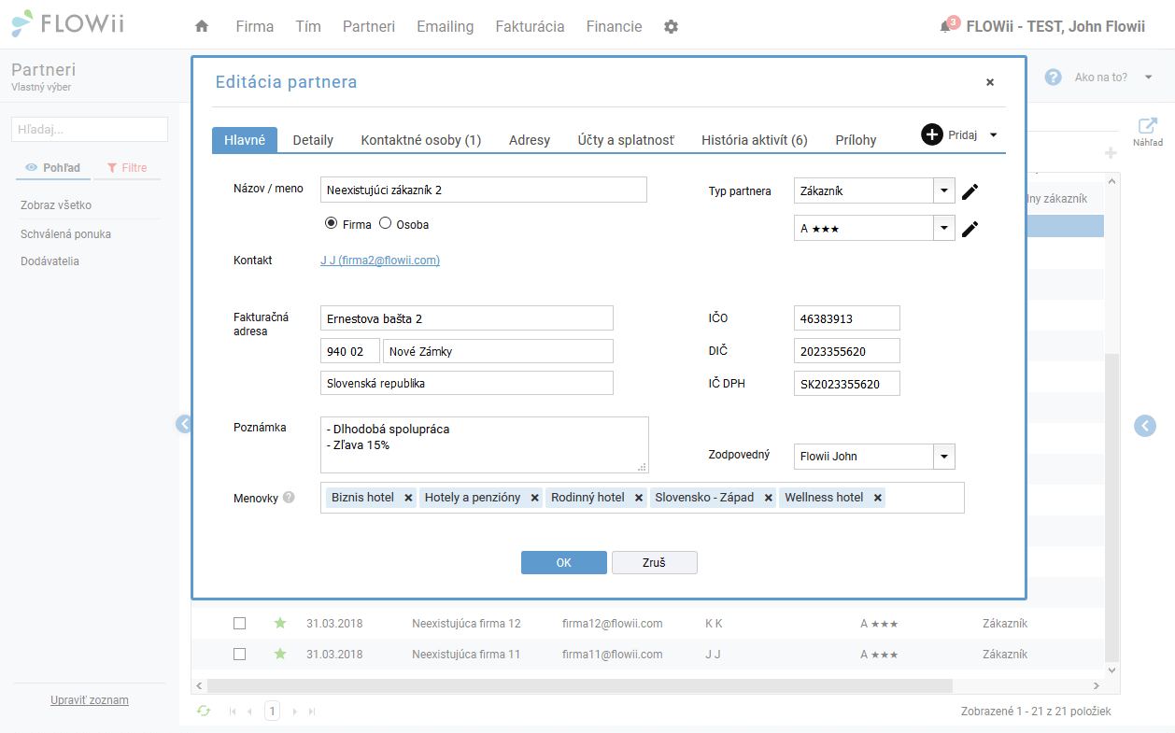Click the arrow button on the right edge
The width and height of the screenshot is (1175, 733).
[x=1145, y=425]
